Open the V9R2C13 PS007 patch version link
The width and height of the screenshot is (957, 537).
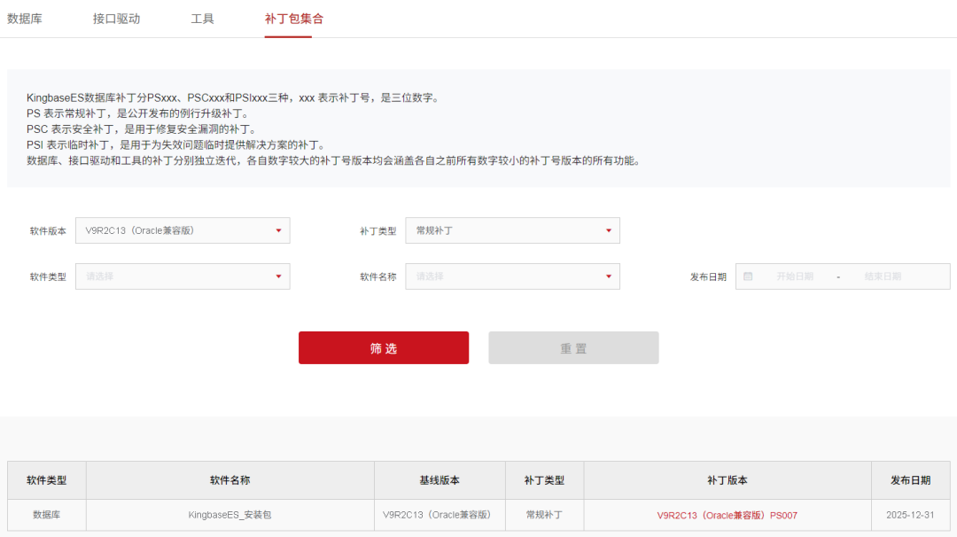[x=727, y=515]
